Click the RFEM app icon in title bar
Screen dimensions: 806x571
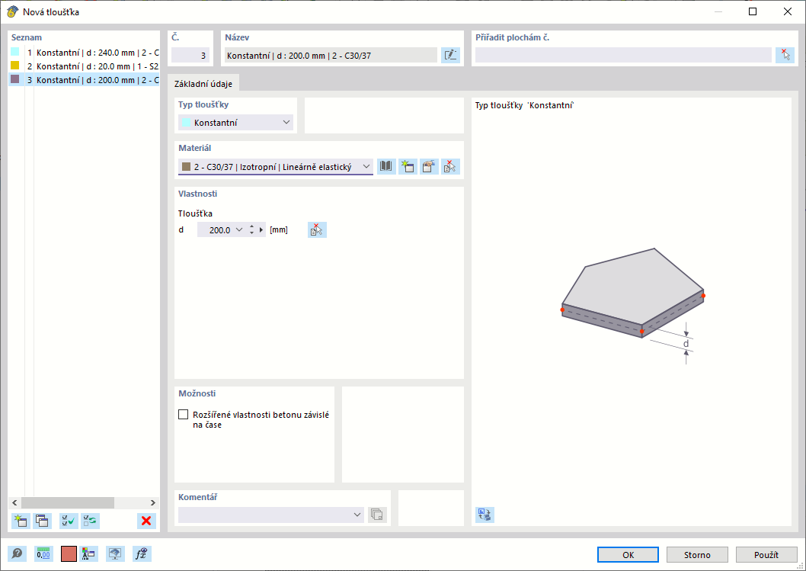12,11
